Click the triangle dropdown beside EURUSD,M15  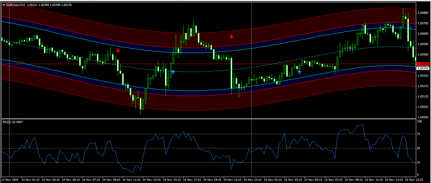[3, 5]
